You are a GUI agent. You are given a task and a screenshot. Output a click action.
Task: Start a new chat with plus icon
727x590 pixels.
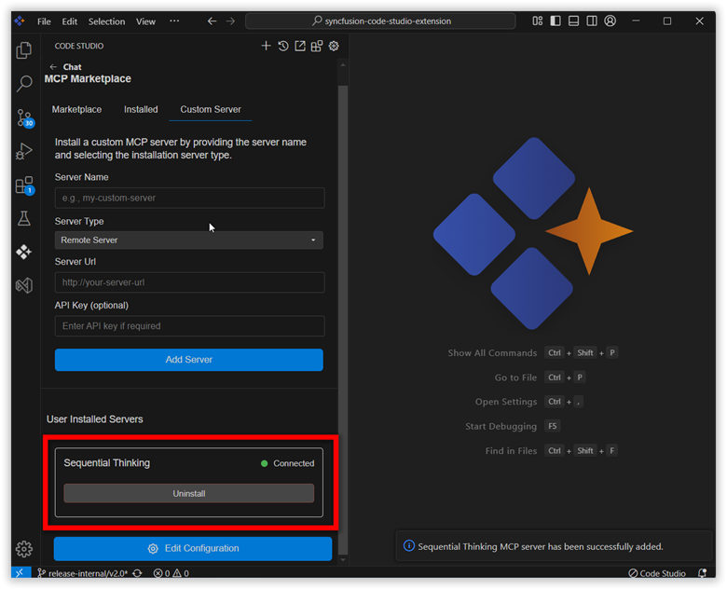pos(266,46)
